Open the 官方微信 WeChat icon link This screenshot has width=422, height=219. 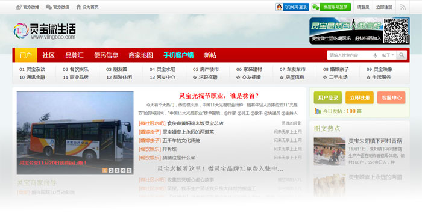click(49, 7)
